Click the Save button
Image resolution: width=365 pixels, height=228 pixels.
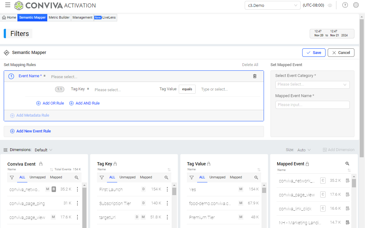[x=313, y=53]
